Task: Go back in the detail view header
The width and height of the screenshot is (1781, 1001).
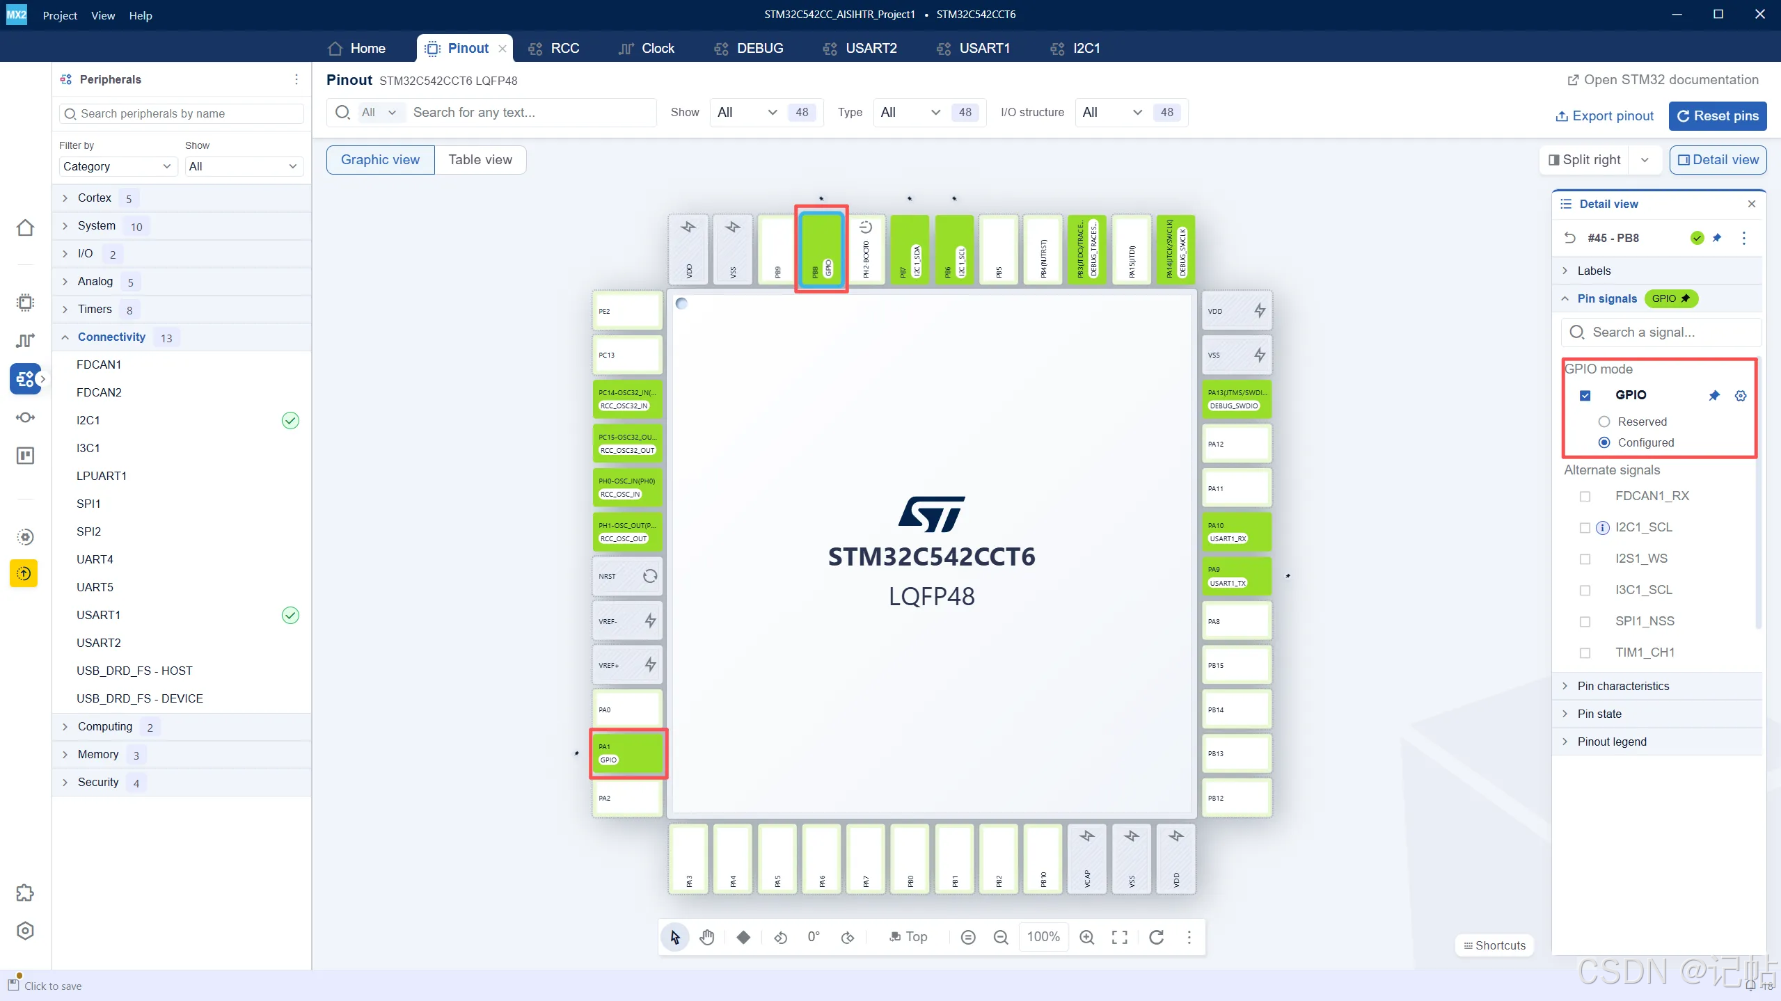Action: click(x=1570, y=238)
